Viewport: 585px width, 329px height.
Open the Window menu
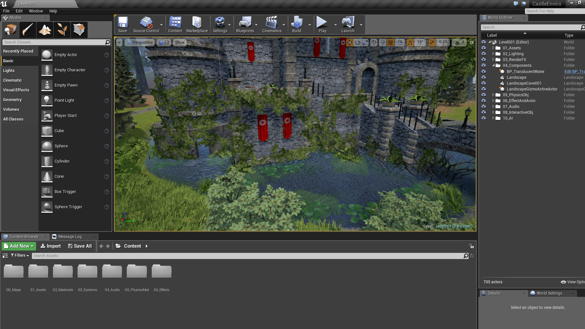click(36, 11)
